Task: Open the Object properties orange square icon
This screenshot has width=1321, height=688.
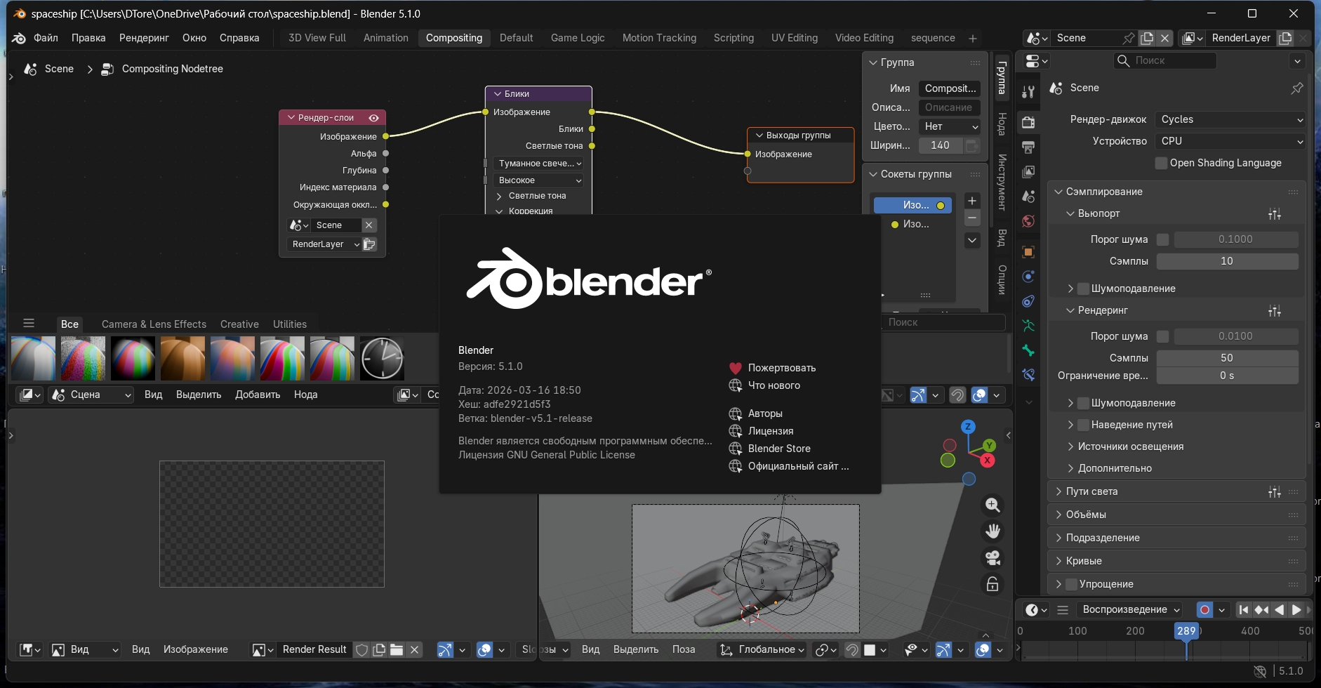Action: [x=1028, y=252]
